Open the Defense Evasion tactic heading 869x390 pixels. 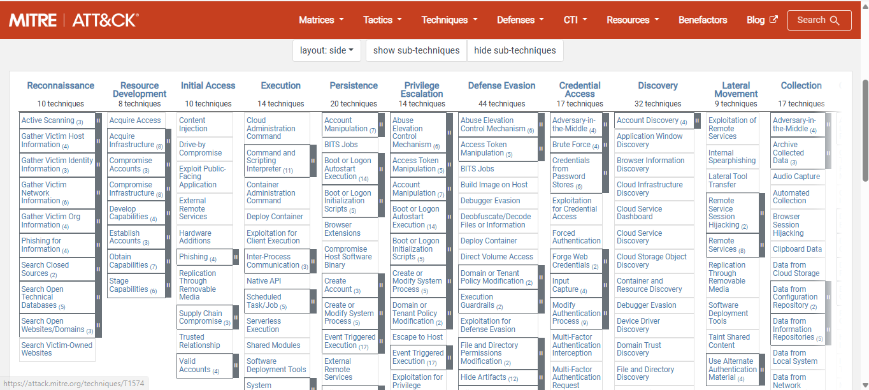click(502, 85)
